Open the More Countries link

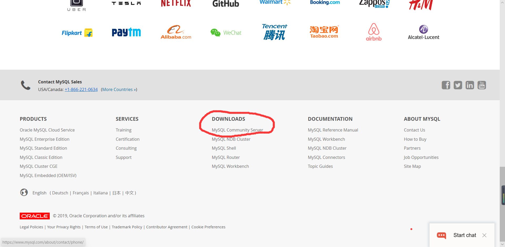pos(119,89)
